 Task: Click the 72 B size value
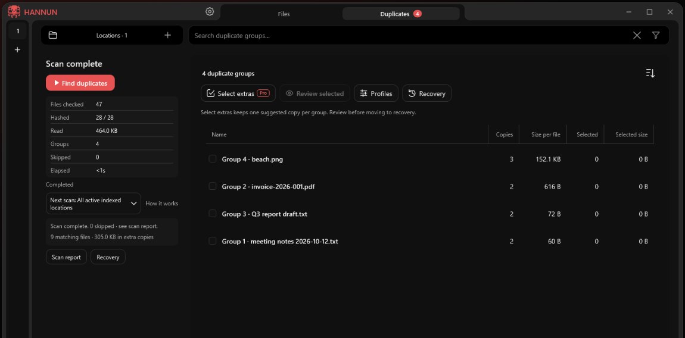(555, 214)
